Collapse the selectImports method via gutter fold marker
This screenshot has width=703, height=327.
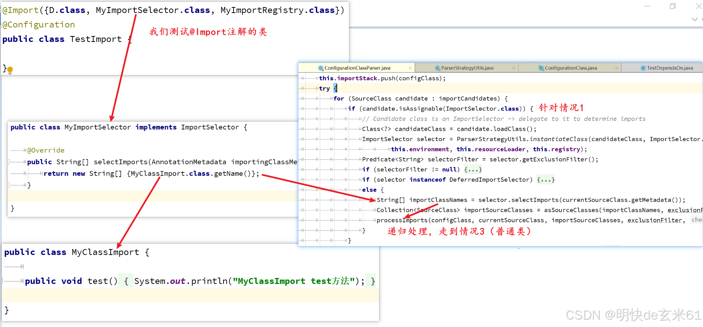click(x=9, y=162)
